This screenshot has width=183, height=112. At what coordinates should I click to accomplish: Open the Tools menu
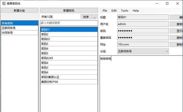point(124,11)
